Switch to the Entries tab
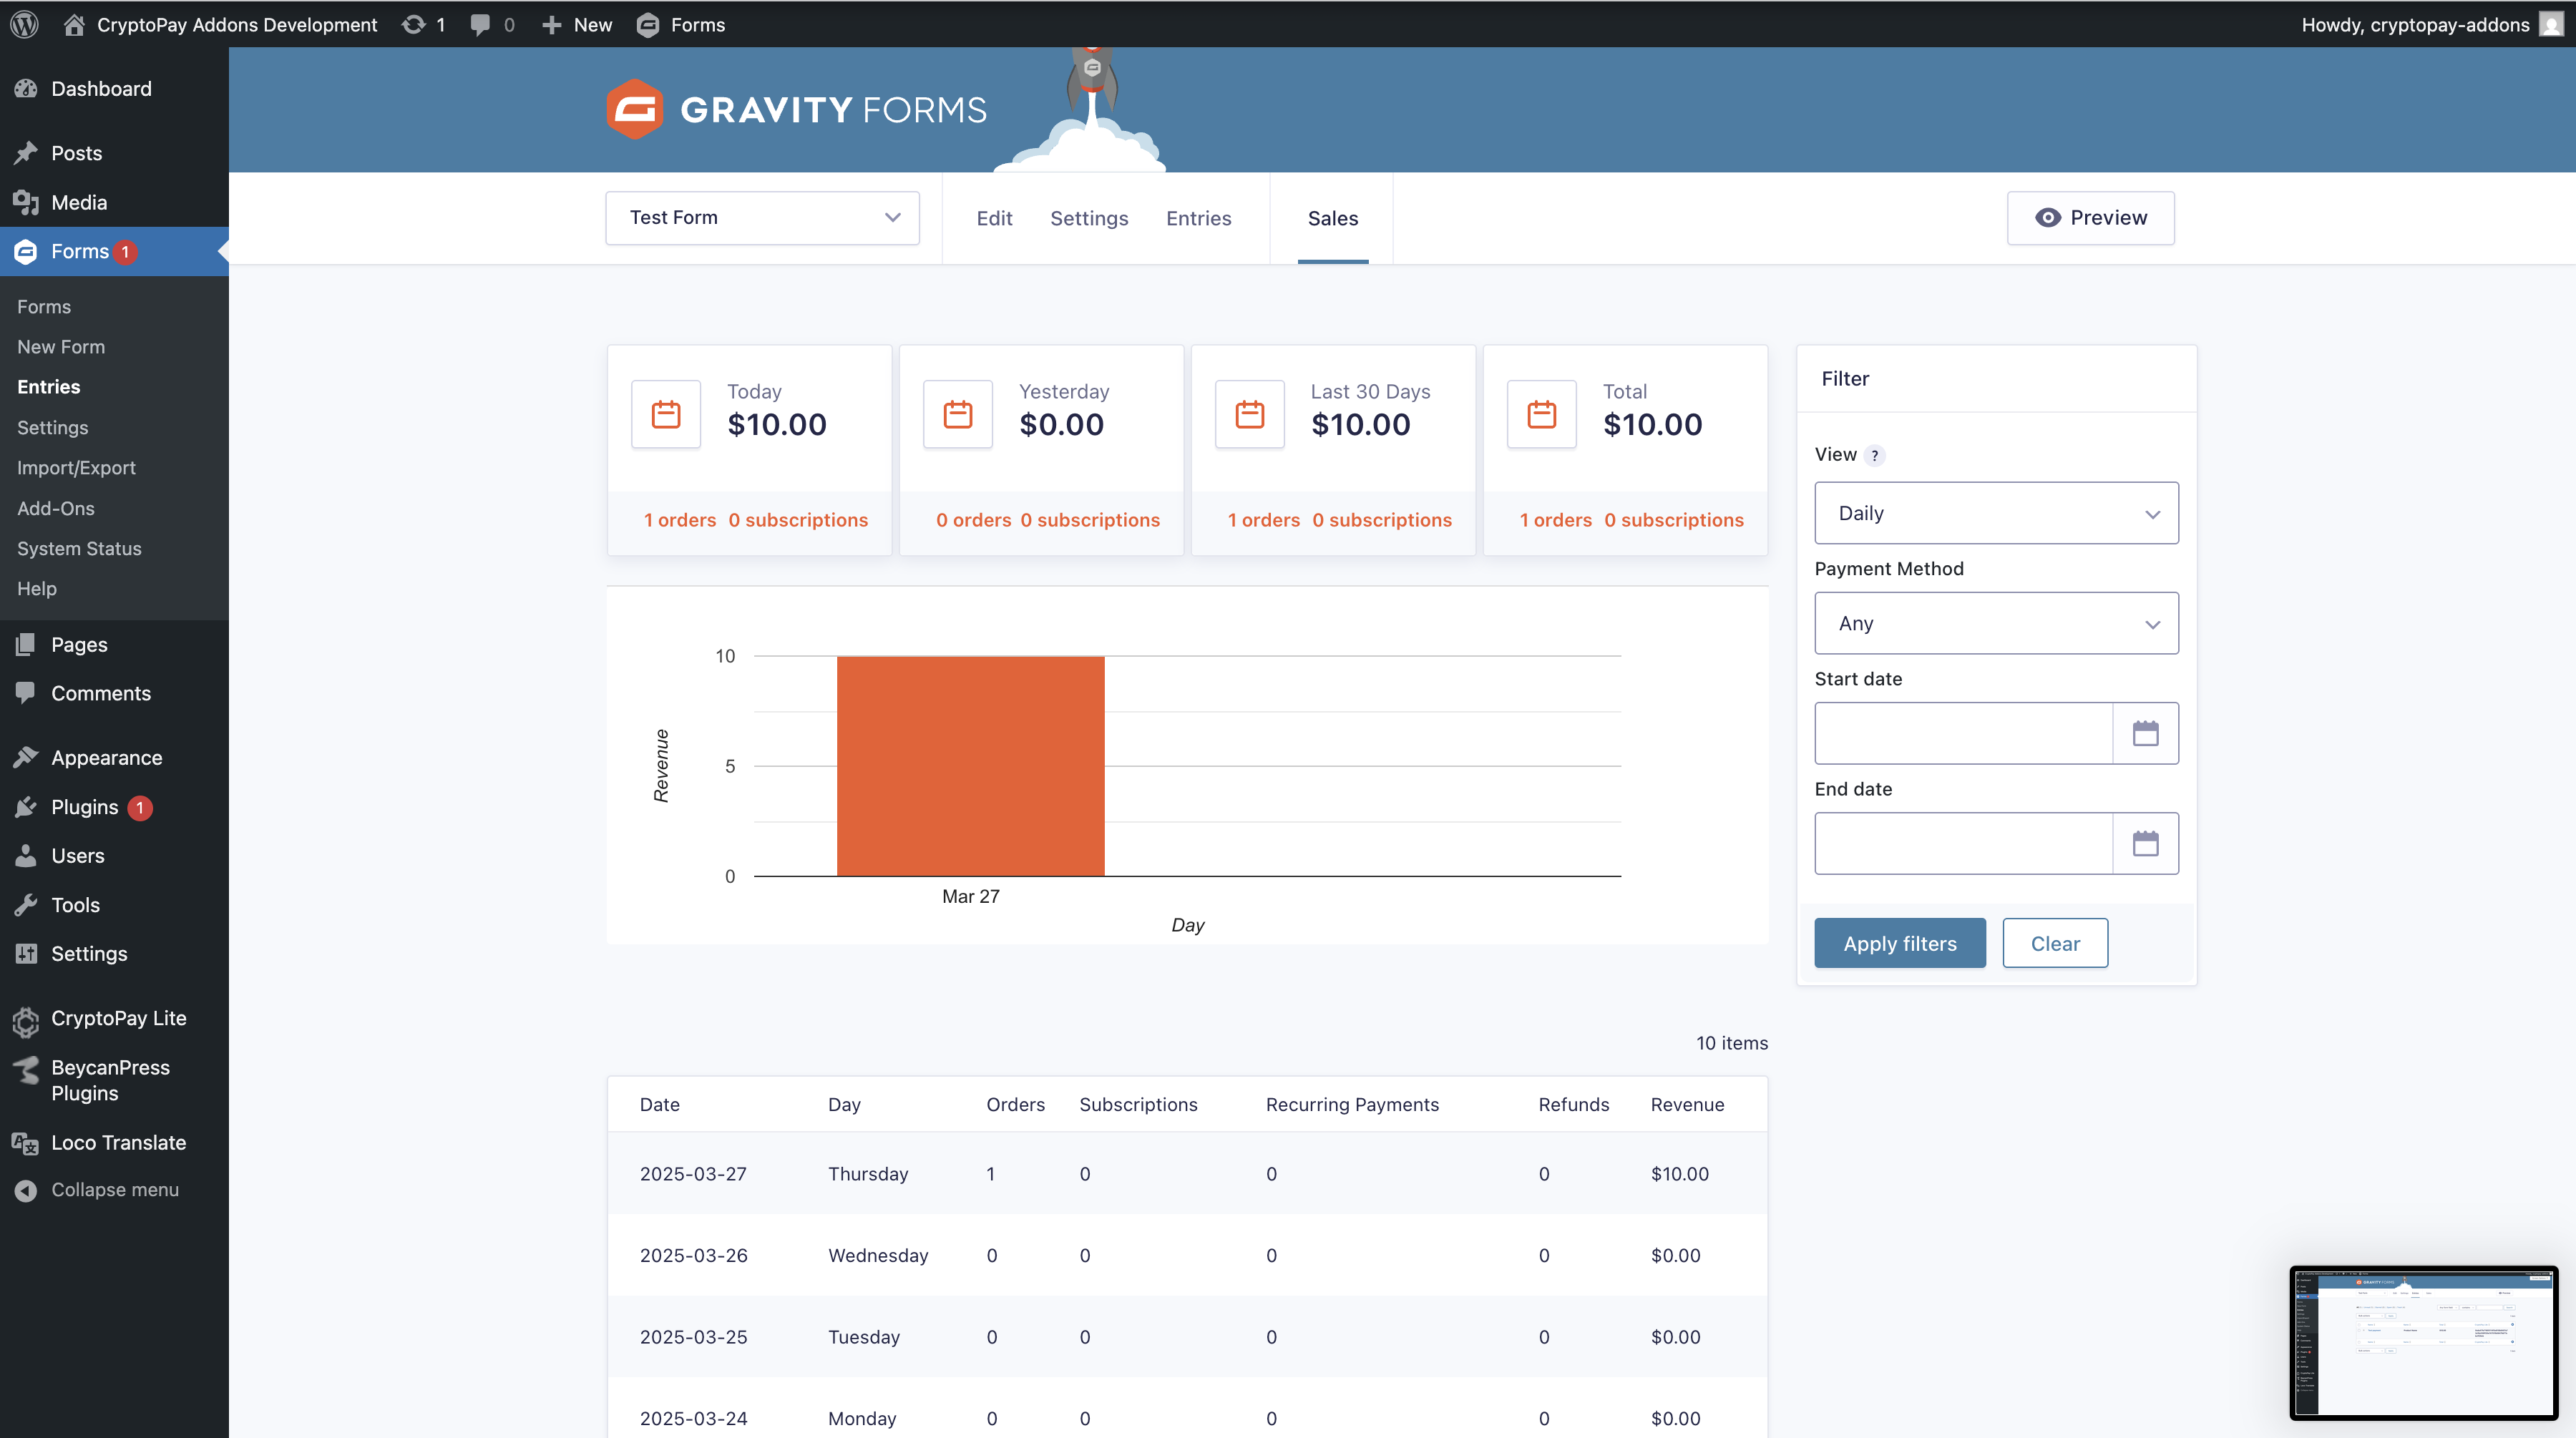Image resolution: width=2576 pixels, height=1438 pixels. pyautogui.click(x=1198, y=218)
